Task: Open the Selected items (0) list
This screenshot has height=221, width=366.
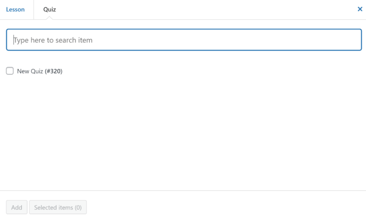Action: click(x=58, y=207)
